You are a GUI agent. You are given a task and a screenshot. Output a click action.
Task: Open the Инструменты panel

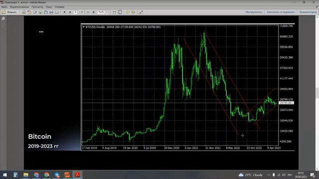click(254, 12)
